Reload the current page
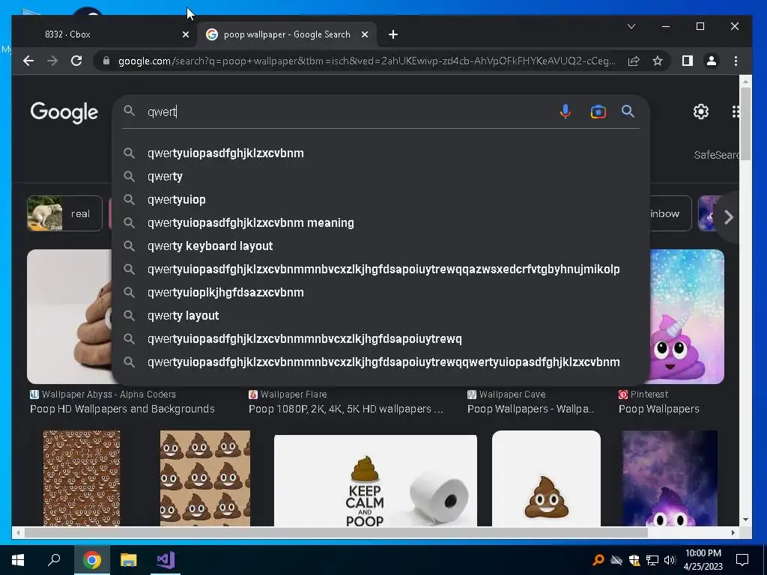 (x=76, y=61)
